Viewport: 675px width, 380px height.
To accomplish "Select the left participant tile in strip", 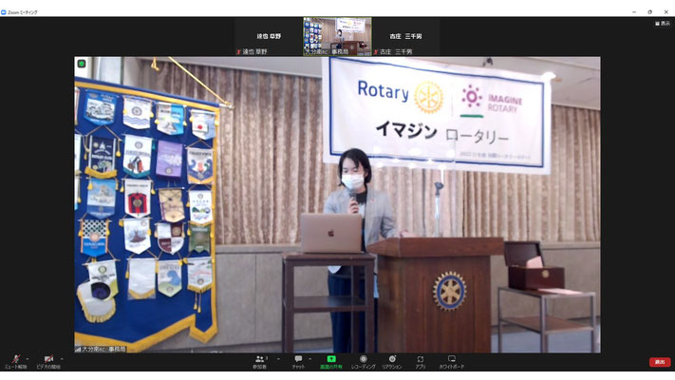I will tap(269, 36).
